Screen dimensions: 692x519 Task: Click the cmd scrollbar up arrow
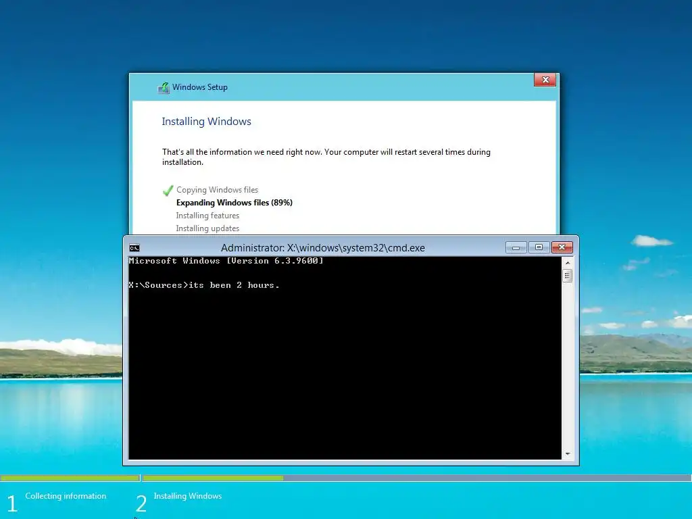(568, 263)
